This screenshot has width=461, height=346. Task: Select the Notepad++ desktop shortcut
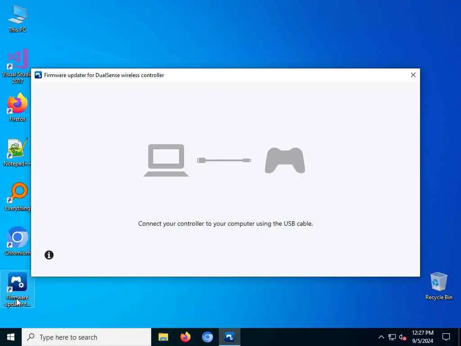[17, 152]
